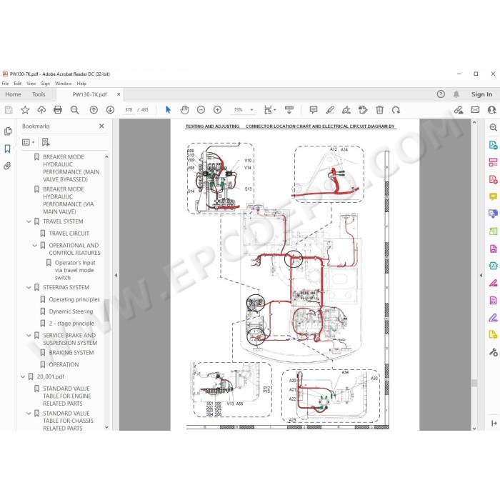Collapse STANDARD VALUE TABLE FOR CHASSIS bookmark
This screenshot has height=500, width=500.
click(x=29, y=414)
